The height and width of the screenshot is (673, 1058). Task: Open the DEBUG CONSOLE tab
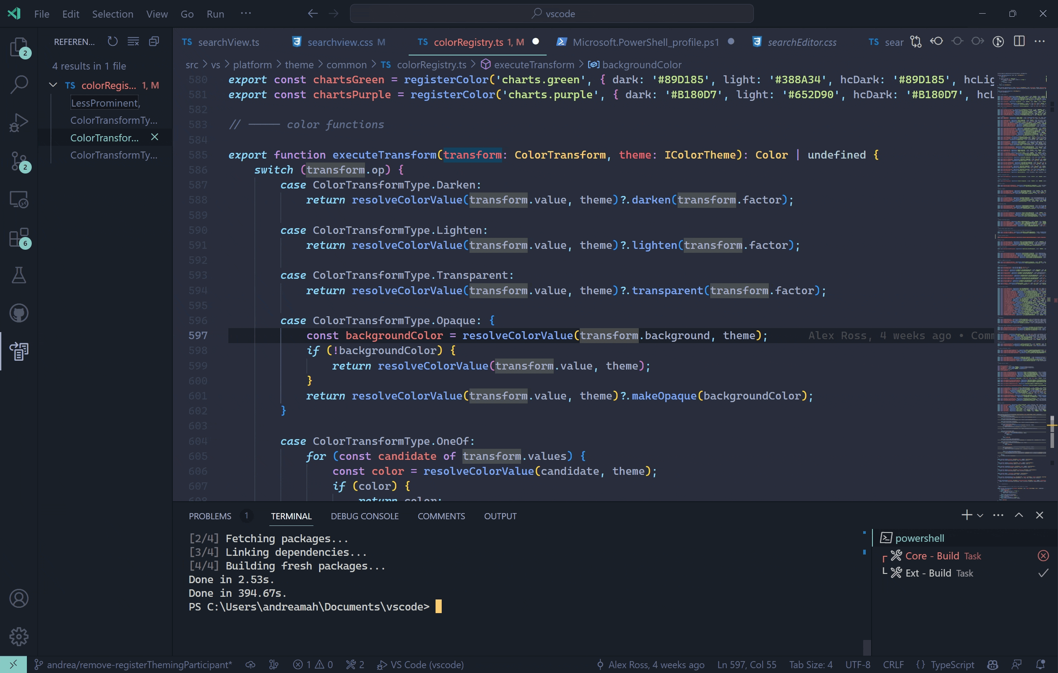[x=365, y=516]
